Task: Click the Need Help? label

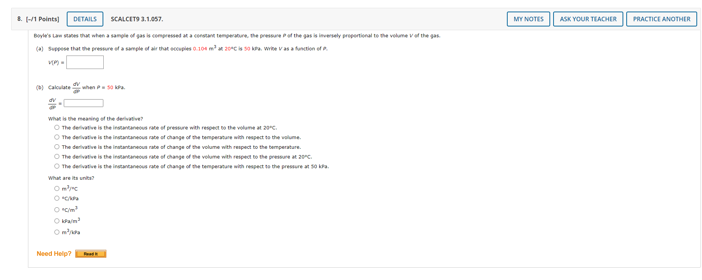Action: coord(54,254)
